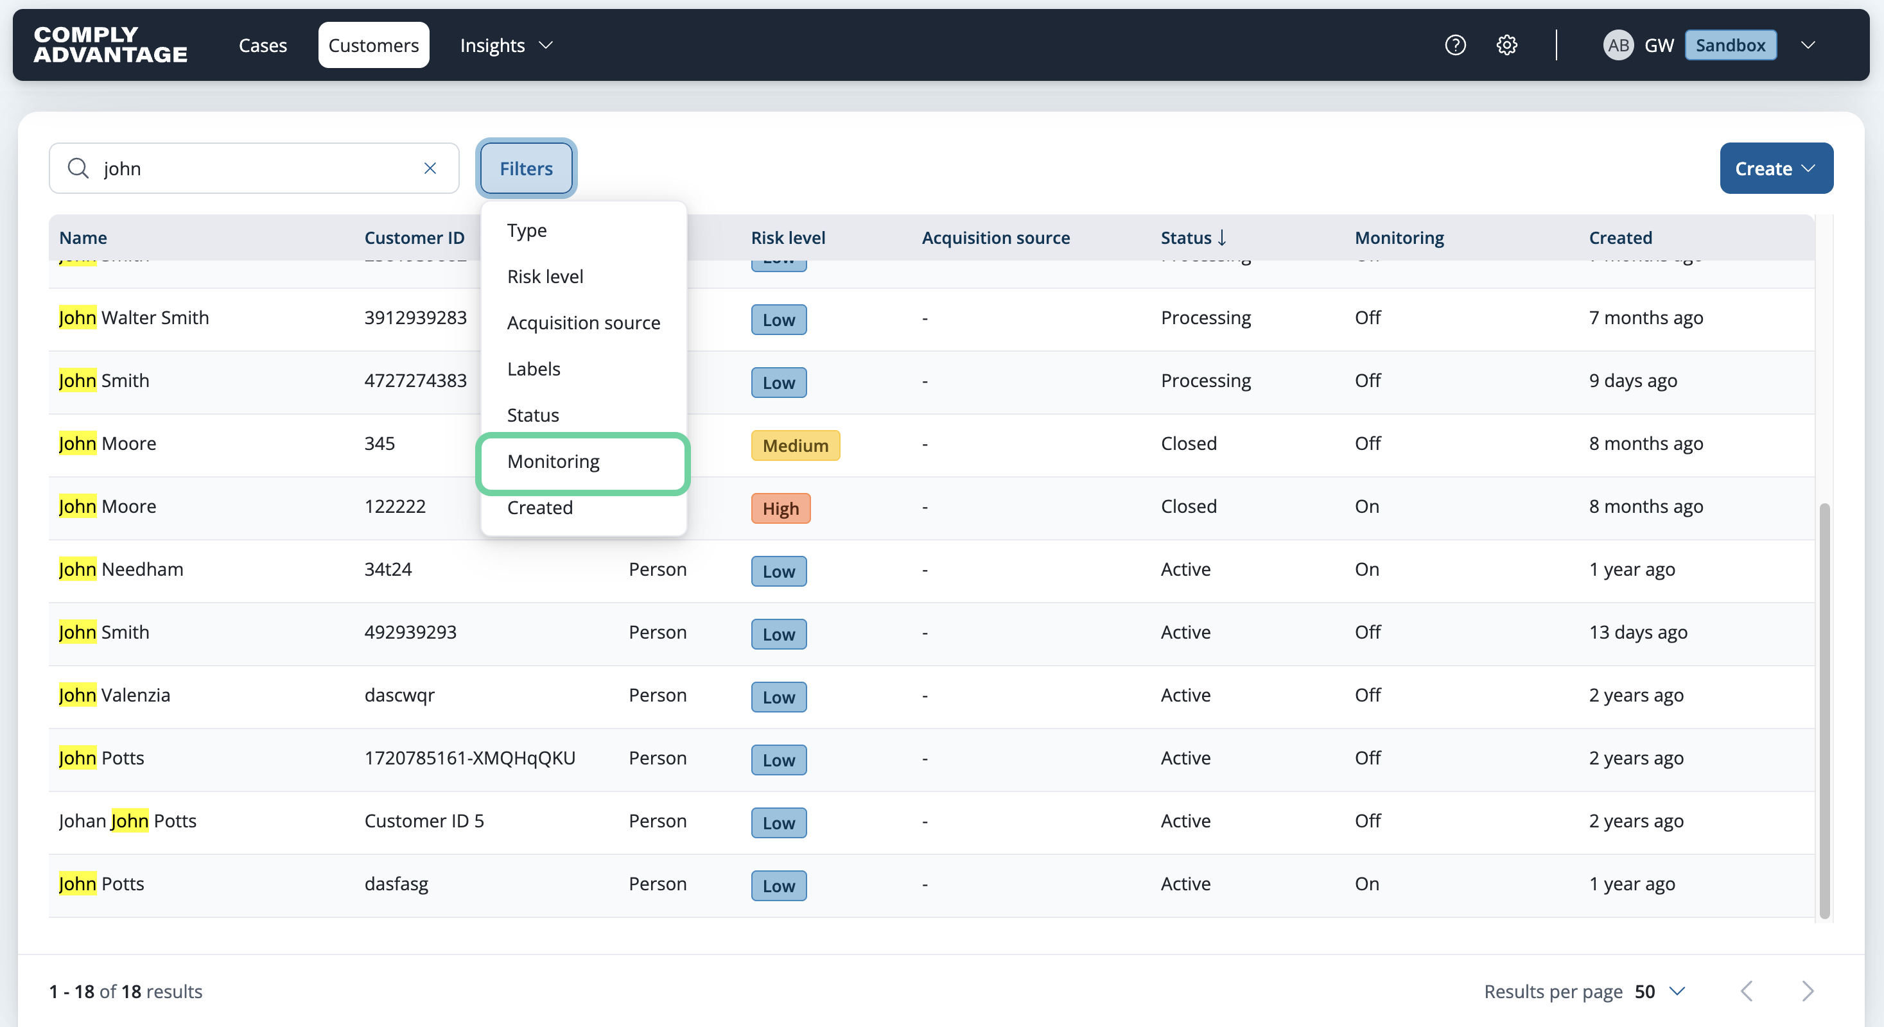Click the Filters button
This screenshot has width=1884, height=1027.
pos(527,168)
